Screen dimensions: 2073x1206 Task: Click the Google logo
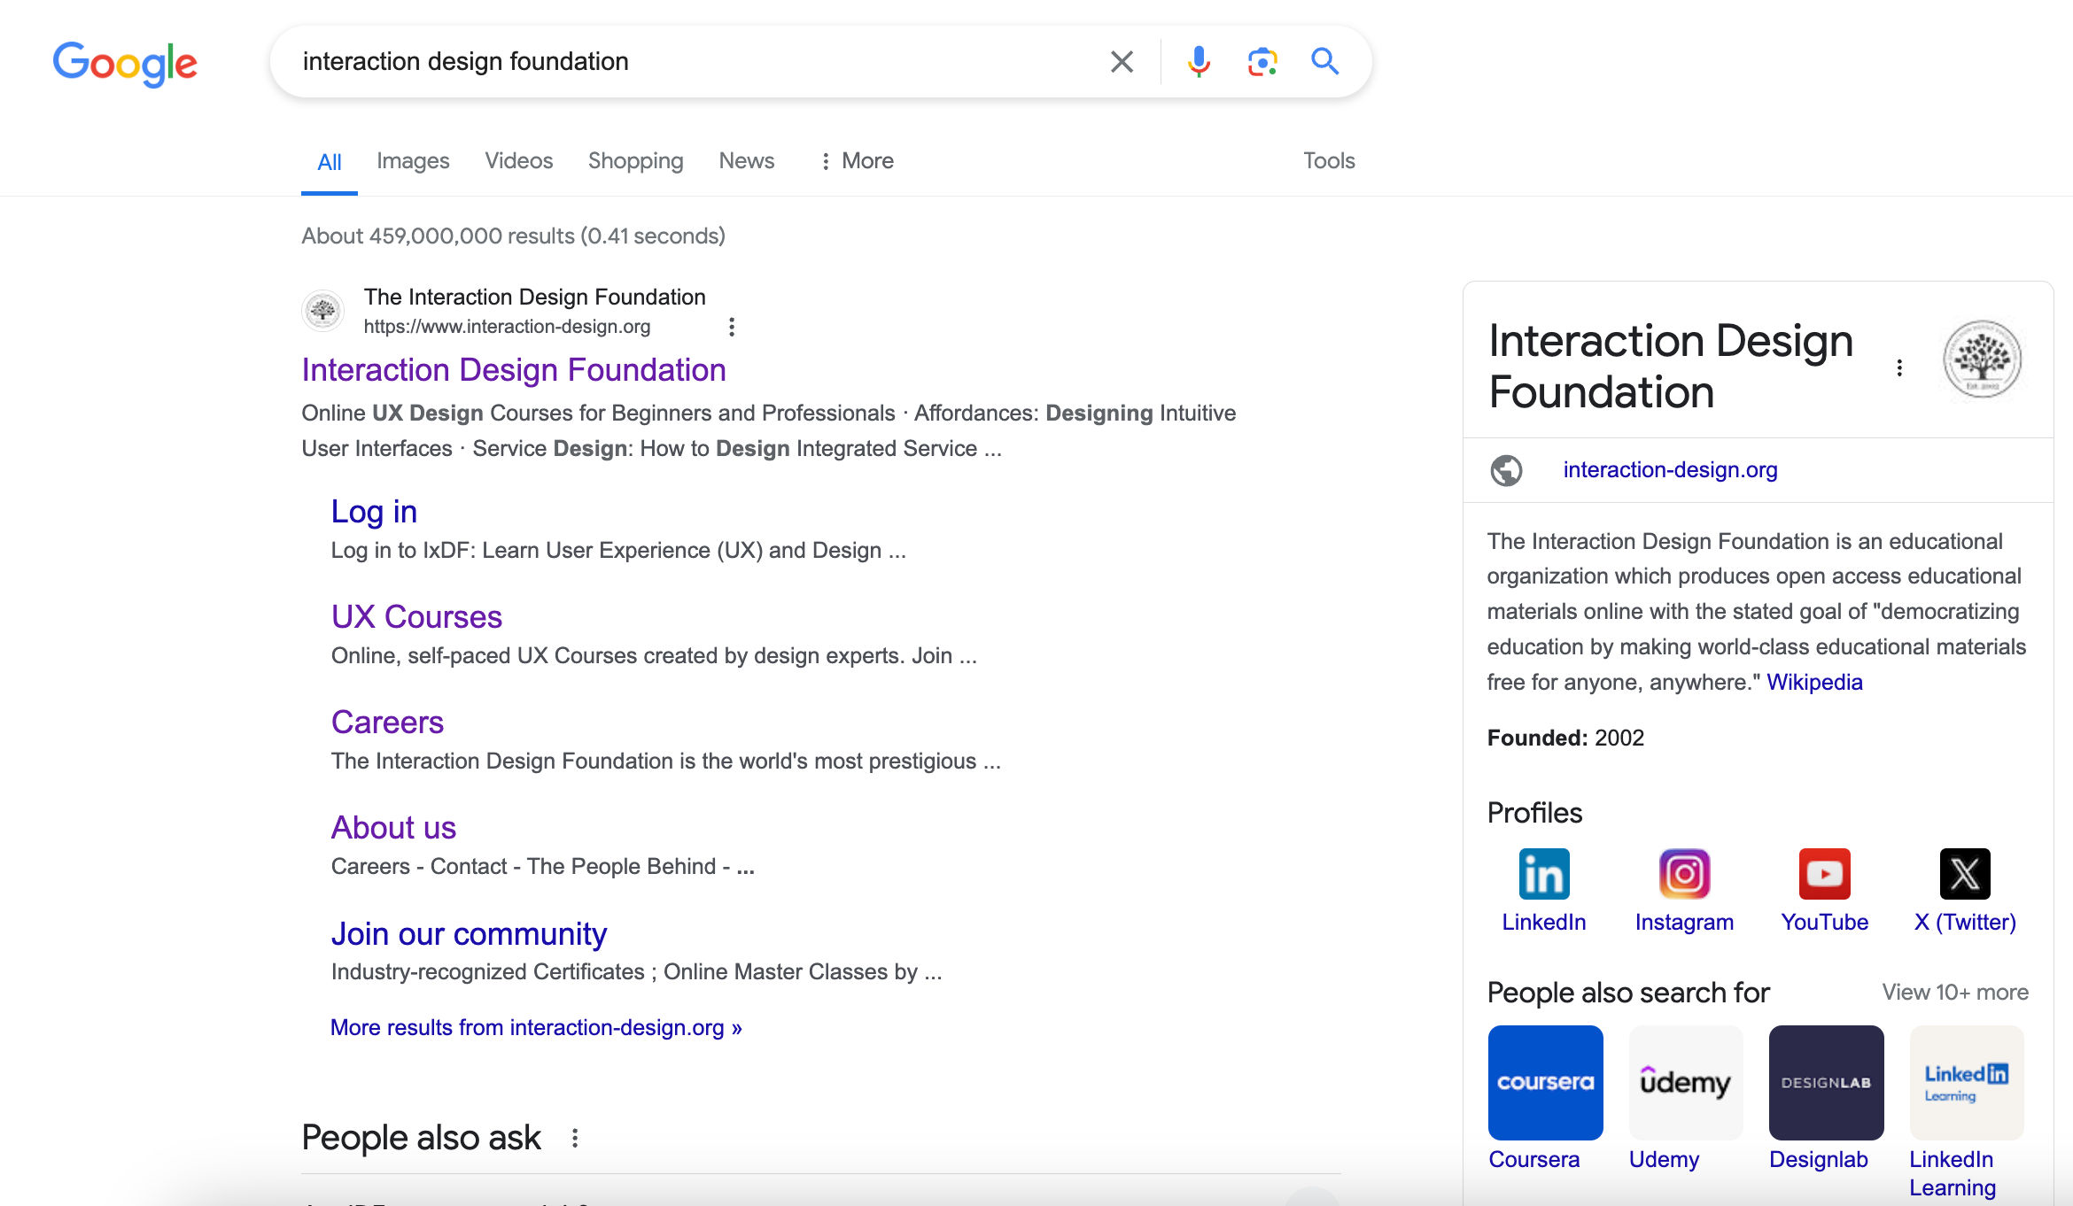pyautogui.click(x=124, y=63)
